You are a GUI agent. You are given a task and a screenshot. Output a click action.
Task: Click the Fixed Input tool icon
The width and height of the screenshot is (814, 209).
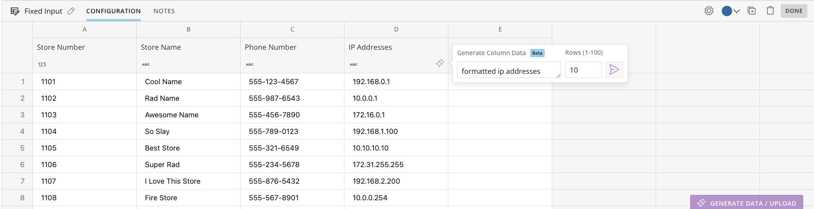tap(15, 11)
